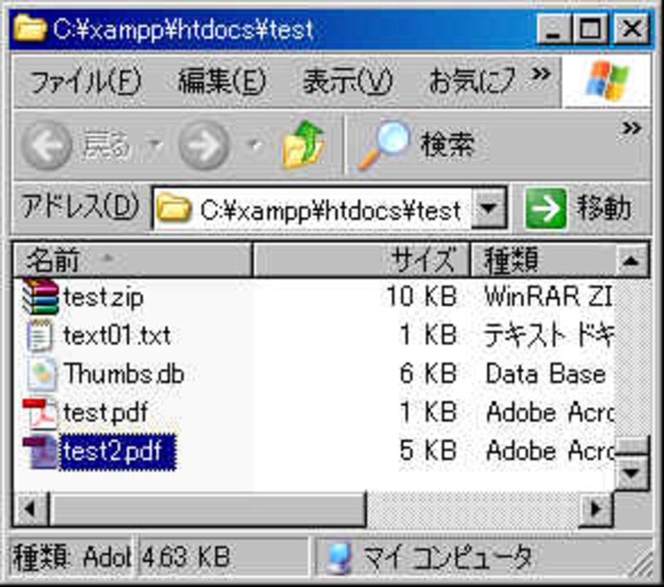Select the text01.txt notepad icon

(x=41, y=335)
